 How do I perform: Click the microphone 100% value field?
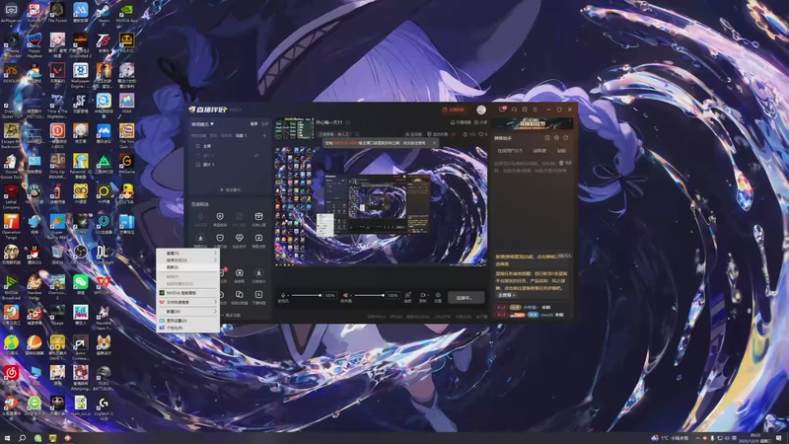coord(329,295)
